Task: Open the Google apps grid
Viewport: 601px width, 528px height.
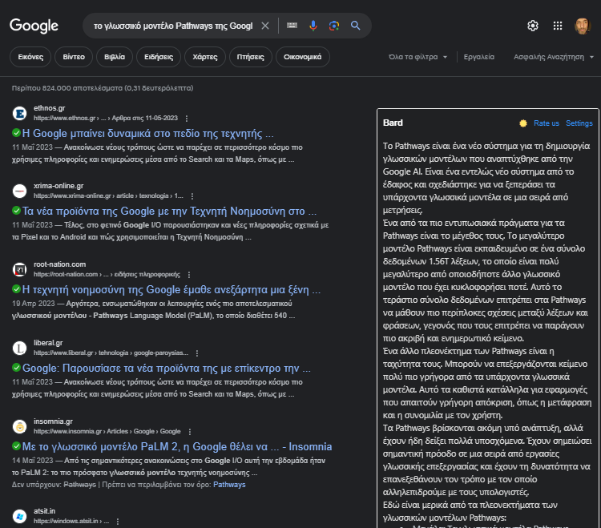Action: [x=558, y=26]
